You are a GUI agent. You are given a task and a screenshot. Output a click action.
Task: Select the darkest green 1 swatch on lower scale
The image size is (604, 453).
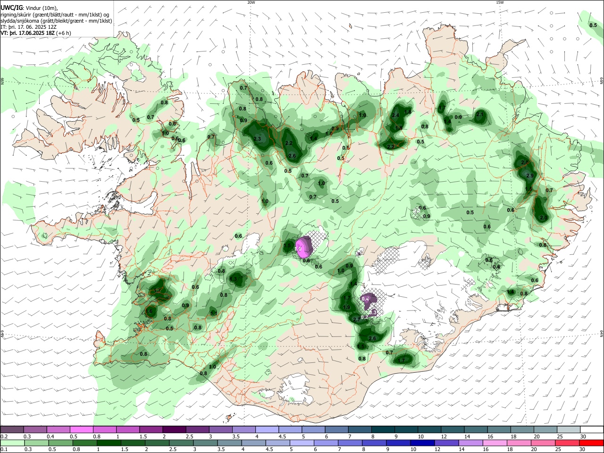pos(109,443)
